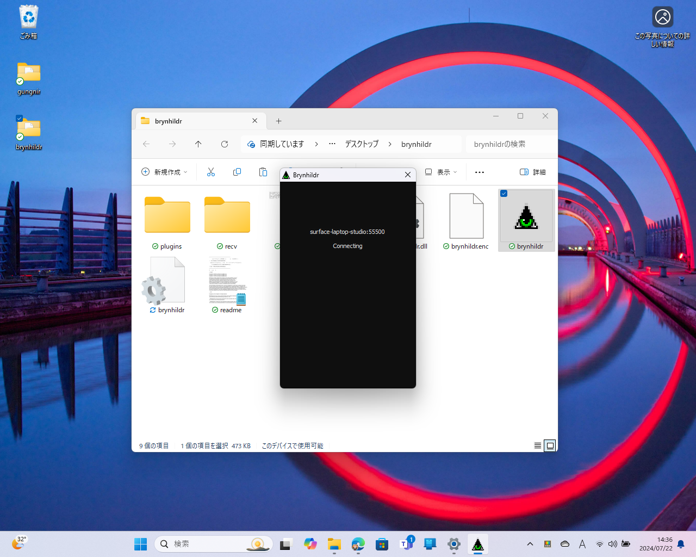Open a new File Explorer tab
Image resolution: width=696 pixels, height=557 pixels.
tap(278, 121)
